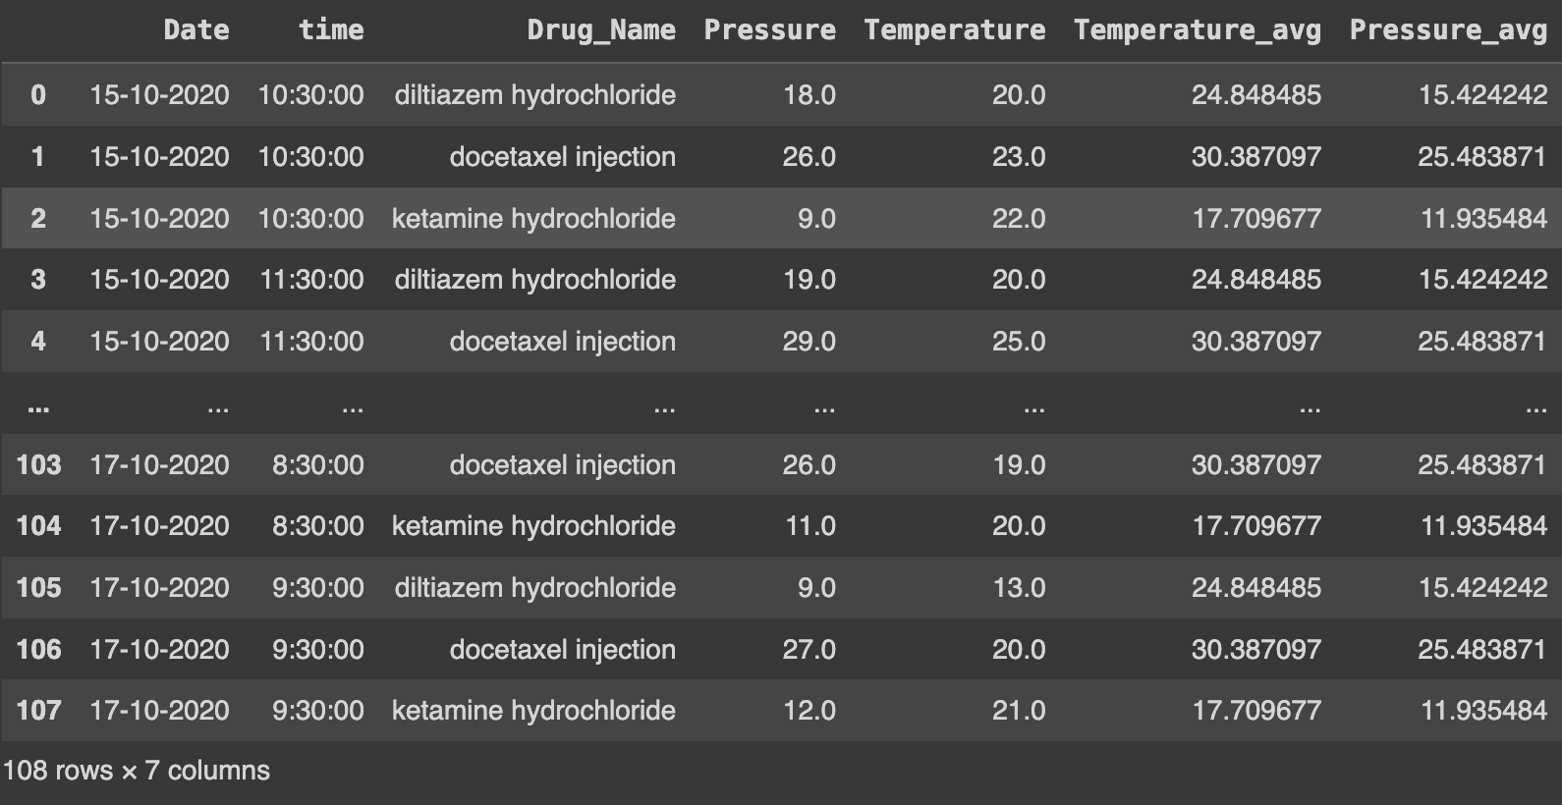Click the Temperature column header
Screen dimensions: 1562x805
(x=954, y=30)
